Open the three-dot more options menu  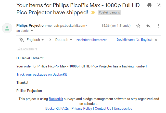tap(159, 26)
